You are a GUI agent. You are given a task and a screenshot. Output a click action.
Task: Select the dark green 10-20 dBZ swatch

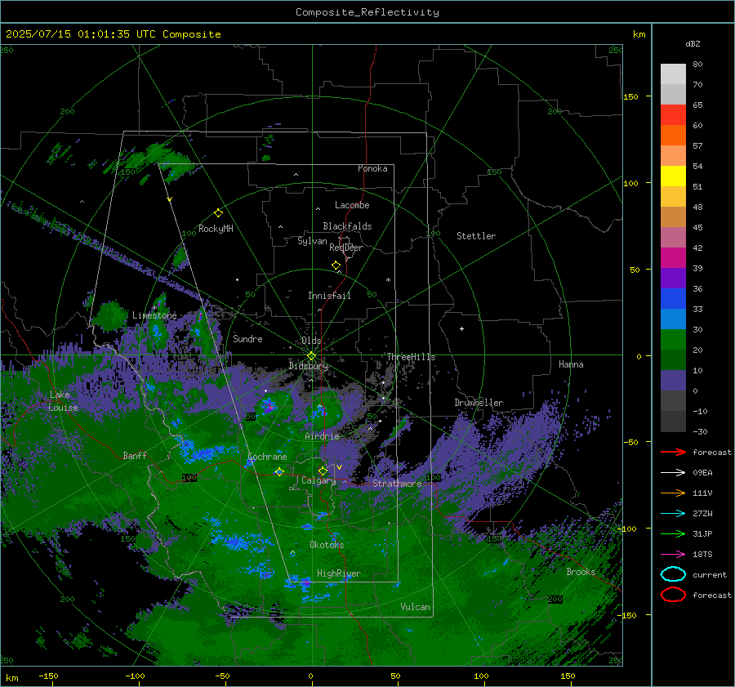pyautogui.click(x=673, y=360)
